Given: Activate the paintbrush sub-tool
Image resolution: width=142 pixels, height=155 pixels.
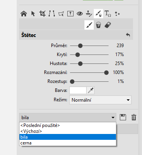Looking at the screenshot, I should click(x=89, y=25).
